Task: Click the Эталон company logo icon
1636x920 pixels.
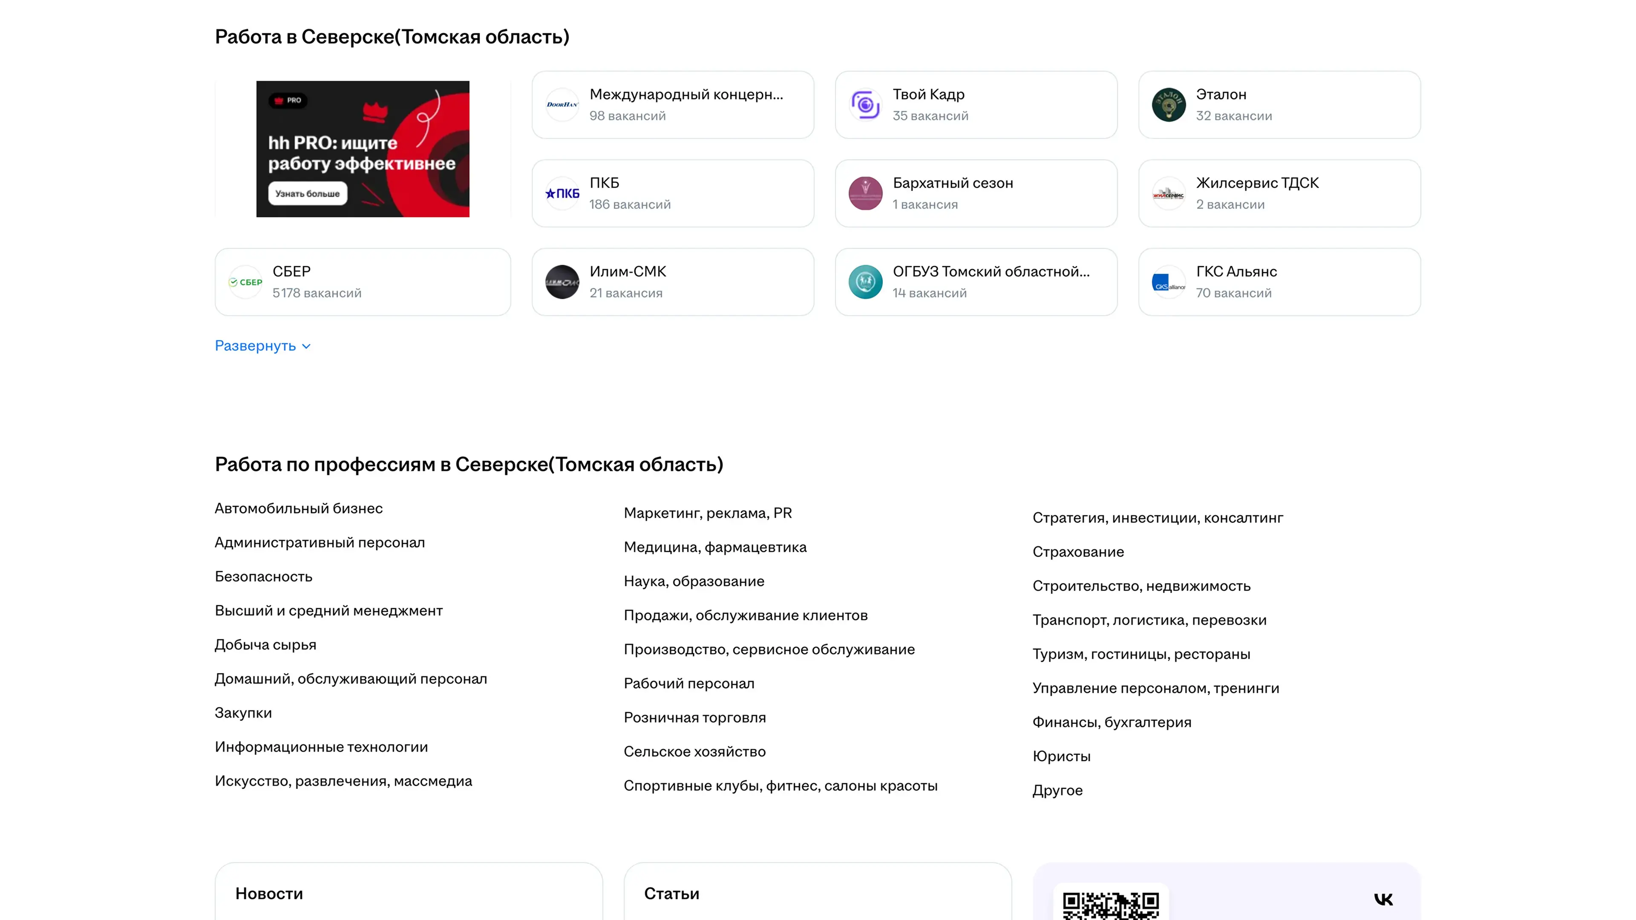Action: [1169, 105]
